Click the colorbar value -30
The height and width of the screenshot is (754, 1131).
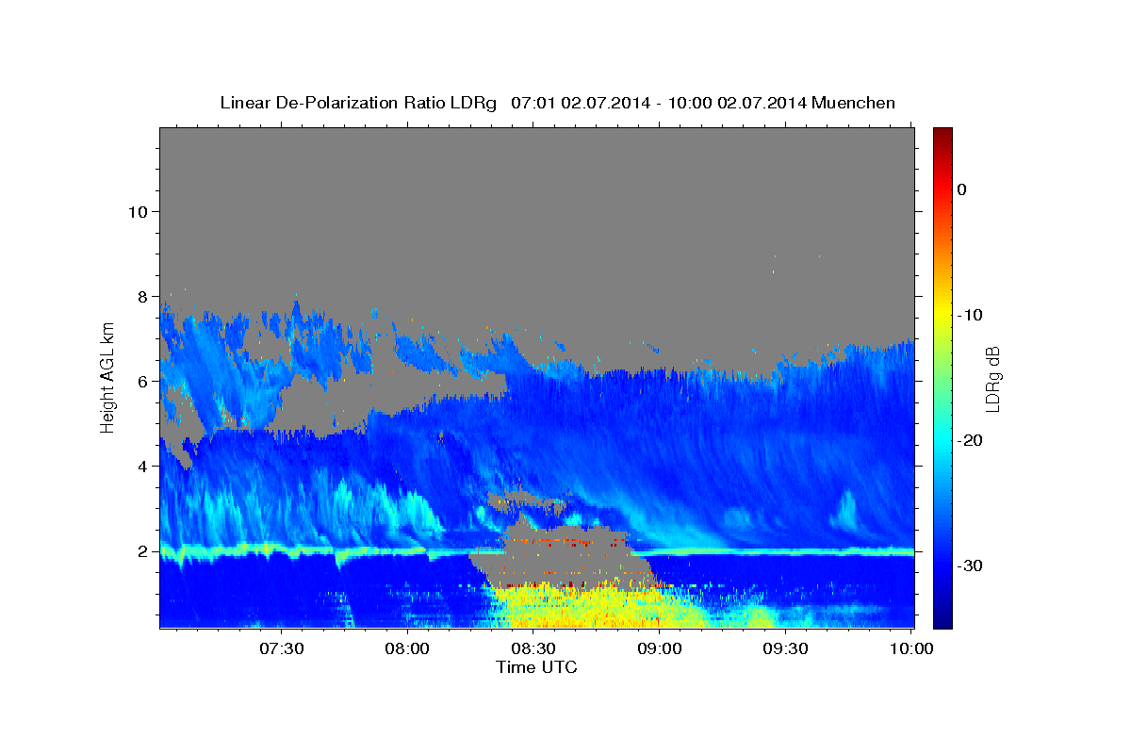[x=970, y=565]
